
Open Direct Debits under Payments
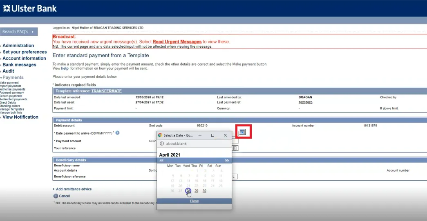[8, 102]
